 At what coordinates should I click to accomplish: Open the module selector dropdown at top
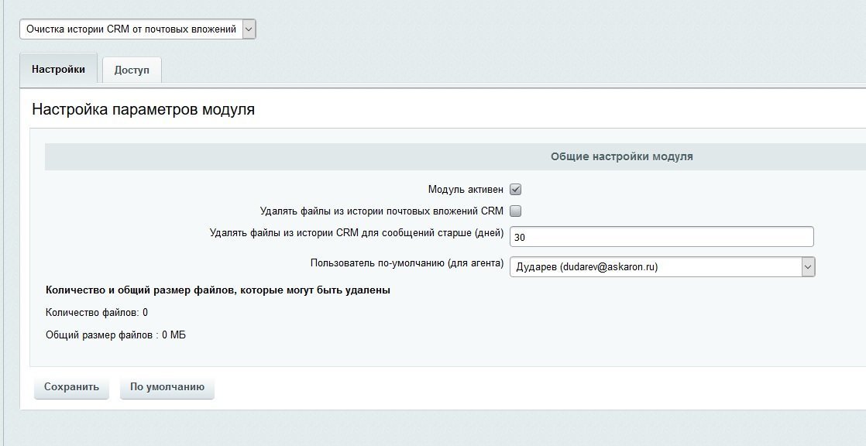[x=130, y=29]
